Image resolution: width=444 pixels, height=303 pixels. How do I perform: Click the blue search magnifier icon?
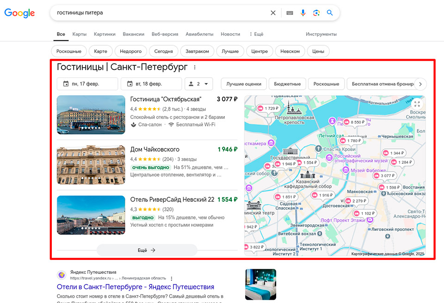330,13
